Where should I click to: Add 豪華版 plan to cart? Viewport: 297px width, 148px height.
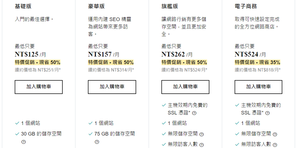[x=112, y=87]
